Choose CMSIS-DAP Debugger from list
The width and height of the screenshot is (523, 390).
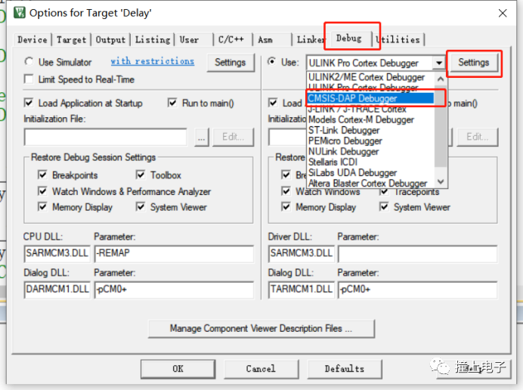point(370,98)
